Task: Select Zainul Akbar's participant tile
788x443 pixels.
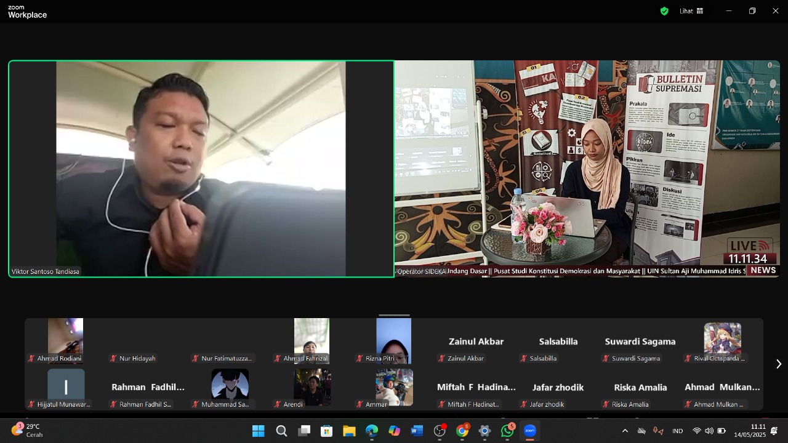Action: (x=476, y=342)
